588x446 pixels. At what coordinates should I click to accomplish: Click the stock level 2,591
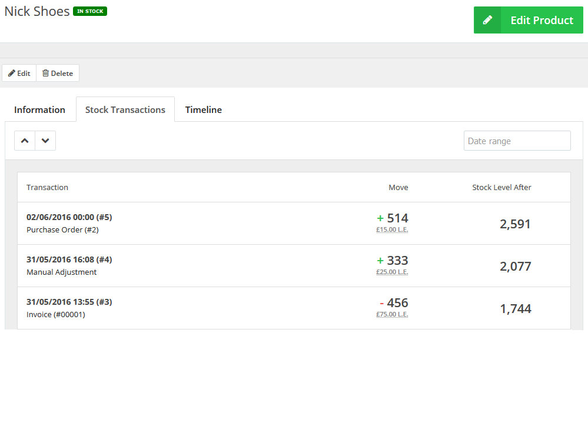[515, 224]
